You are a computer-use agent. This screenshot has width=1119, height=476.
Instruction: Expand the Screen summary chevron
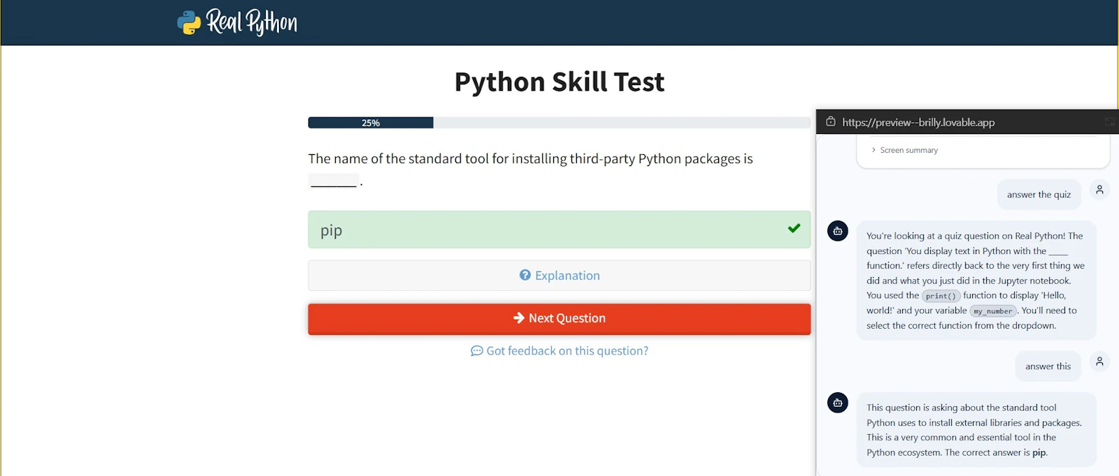pyautogui.click(x=874, y=150)
